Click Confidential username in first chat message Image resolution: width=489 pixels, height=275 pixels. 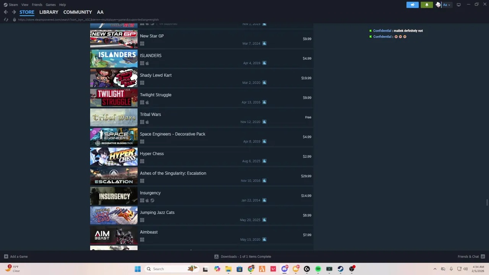(x=382, y=31)
